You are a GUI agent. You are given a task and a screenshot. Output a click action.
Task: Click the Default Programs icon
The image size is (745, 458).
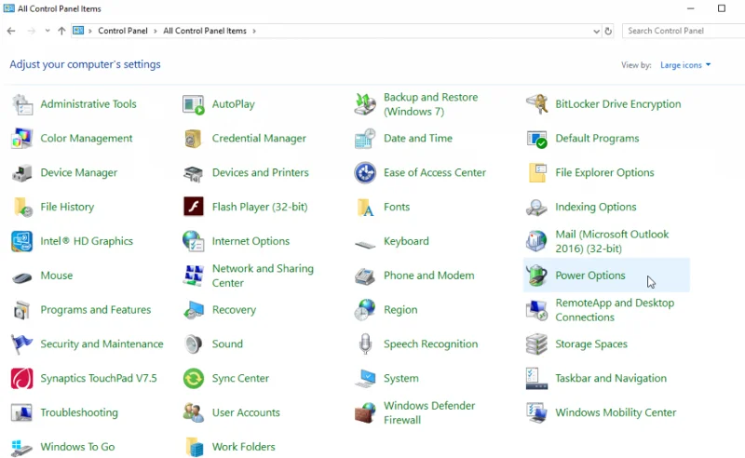click(536, 140)
